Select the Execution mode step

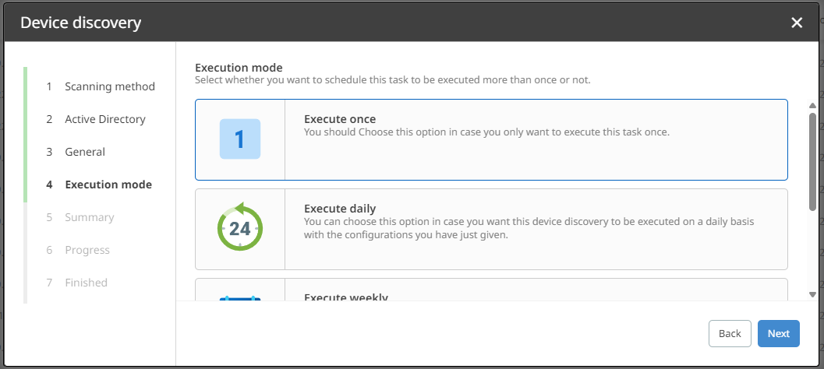[108, 184]
